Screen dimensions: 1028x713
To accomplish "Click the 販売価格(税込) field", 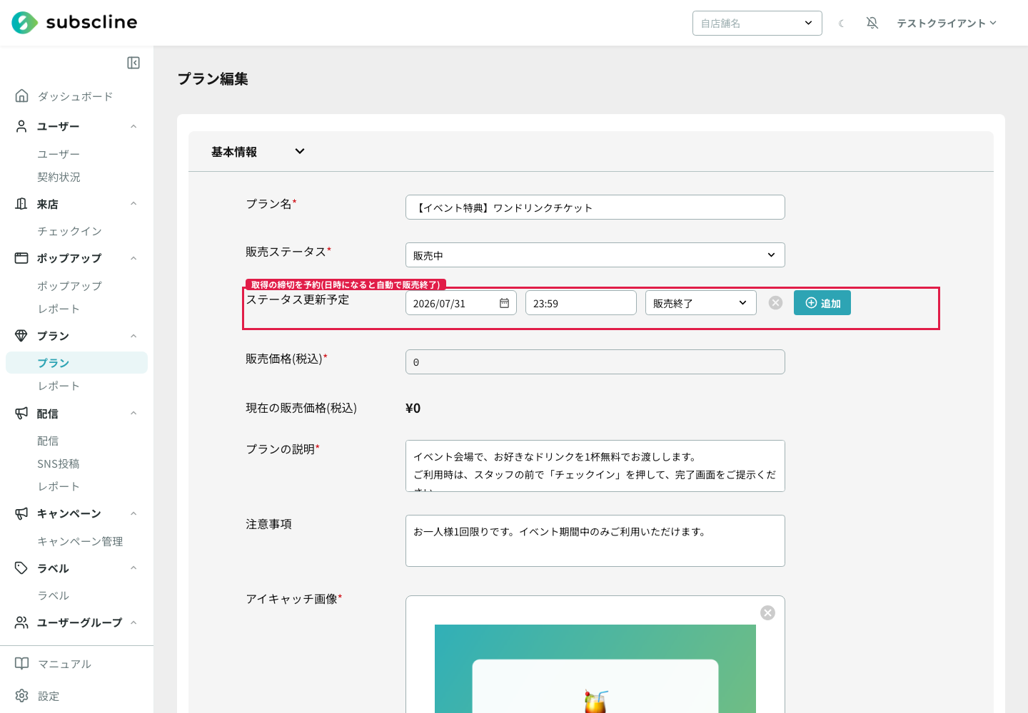I will click(x=595, y=362).
